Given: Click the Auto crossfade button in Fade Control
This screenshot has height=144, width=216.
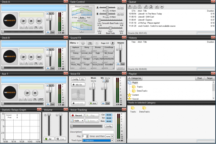Looking at the screenshot, I should coord(82,18).
